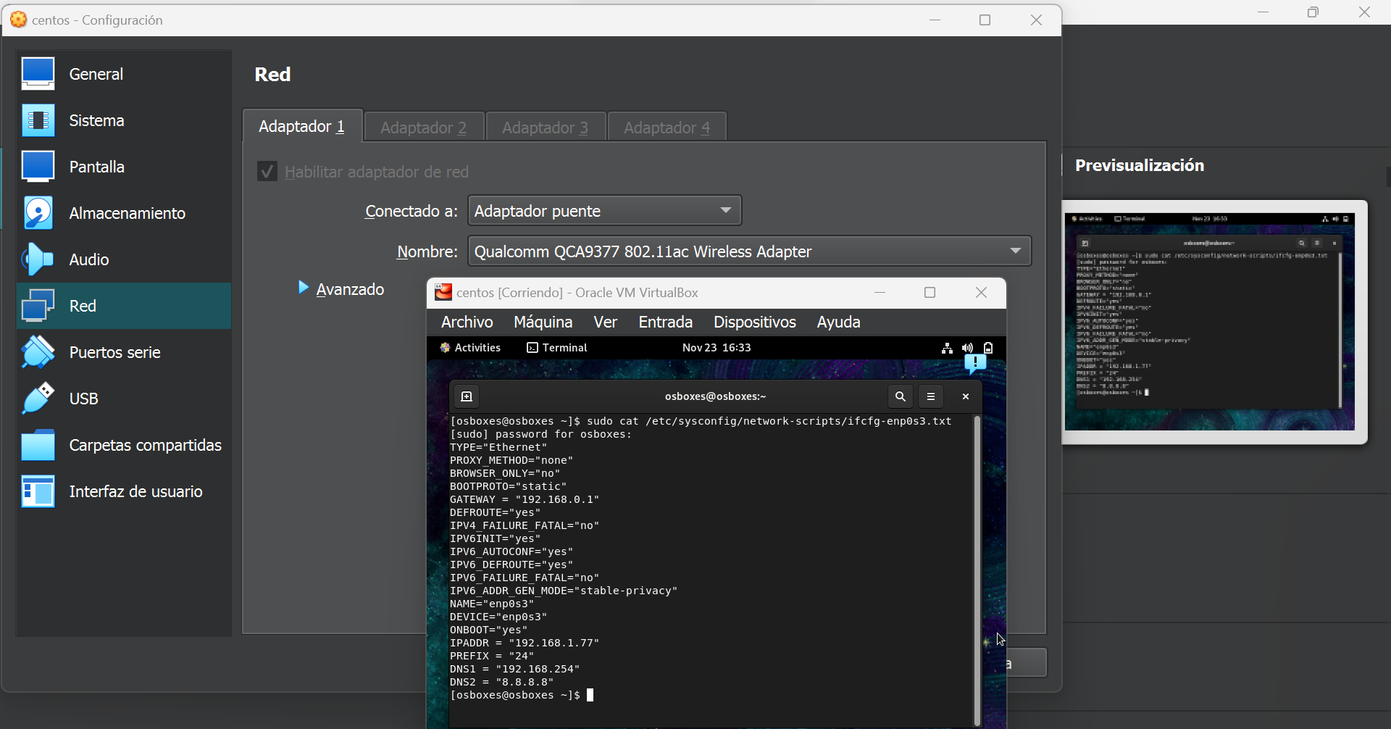Click the blue notification bubble icon
Viewport: 1391px width, 729px height.
(x=975, y=364)
